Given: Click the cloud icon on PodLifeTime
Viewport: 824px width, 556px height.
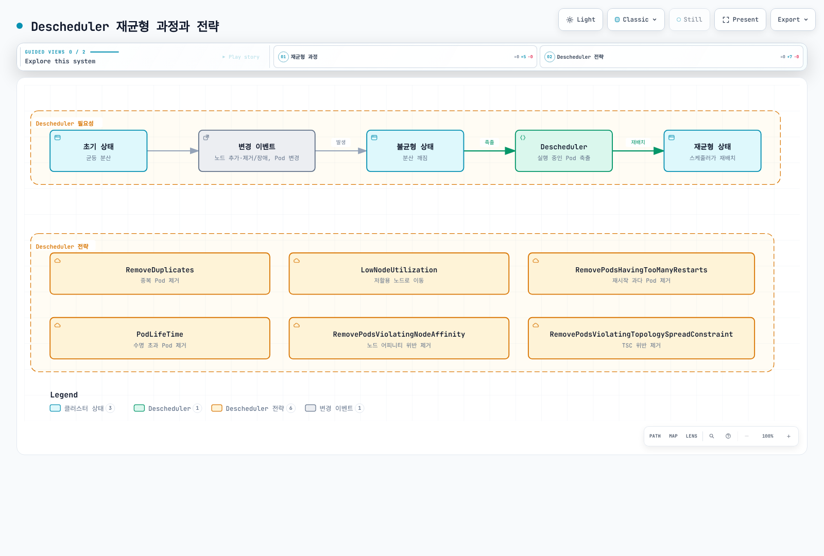Looking at the screenshot, I should pos(58,325).
